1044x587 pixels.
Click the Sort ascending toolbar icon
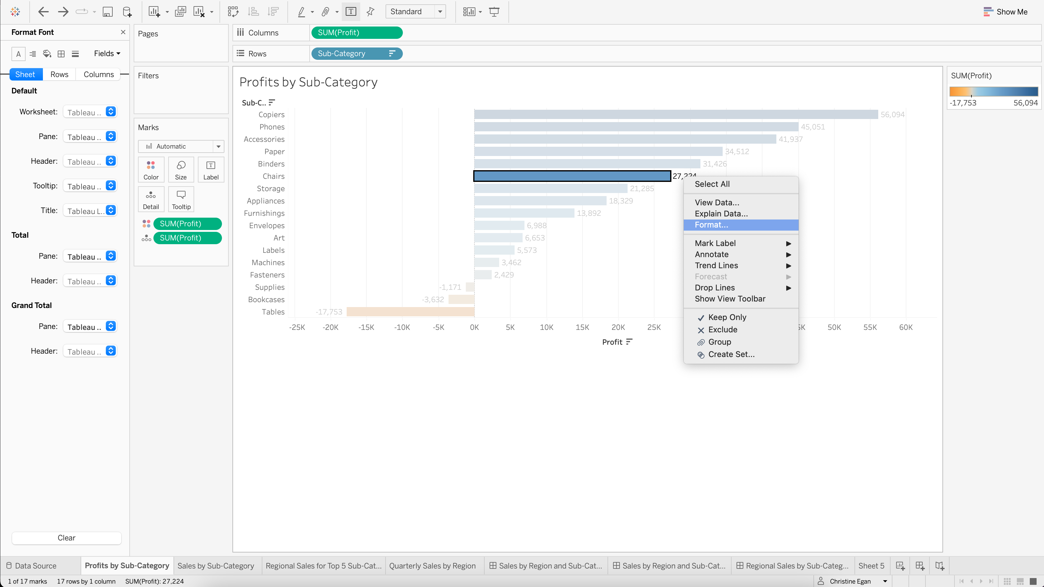click(253, 12)
